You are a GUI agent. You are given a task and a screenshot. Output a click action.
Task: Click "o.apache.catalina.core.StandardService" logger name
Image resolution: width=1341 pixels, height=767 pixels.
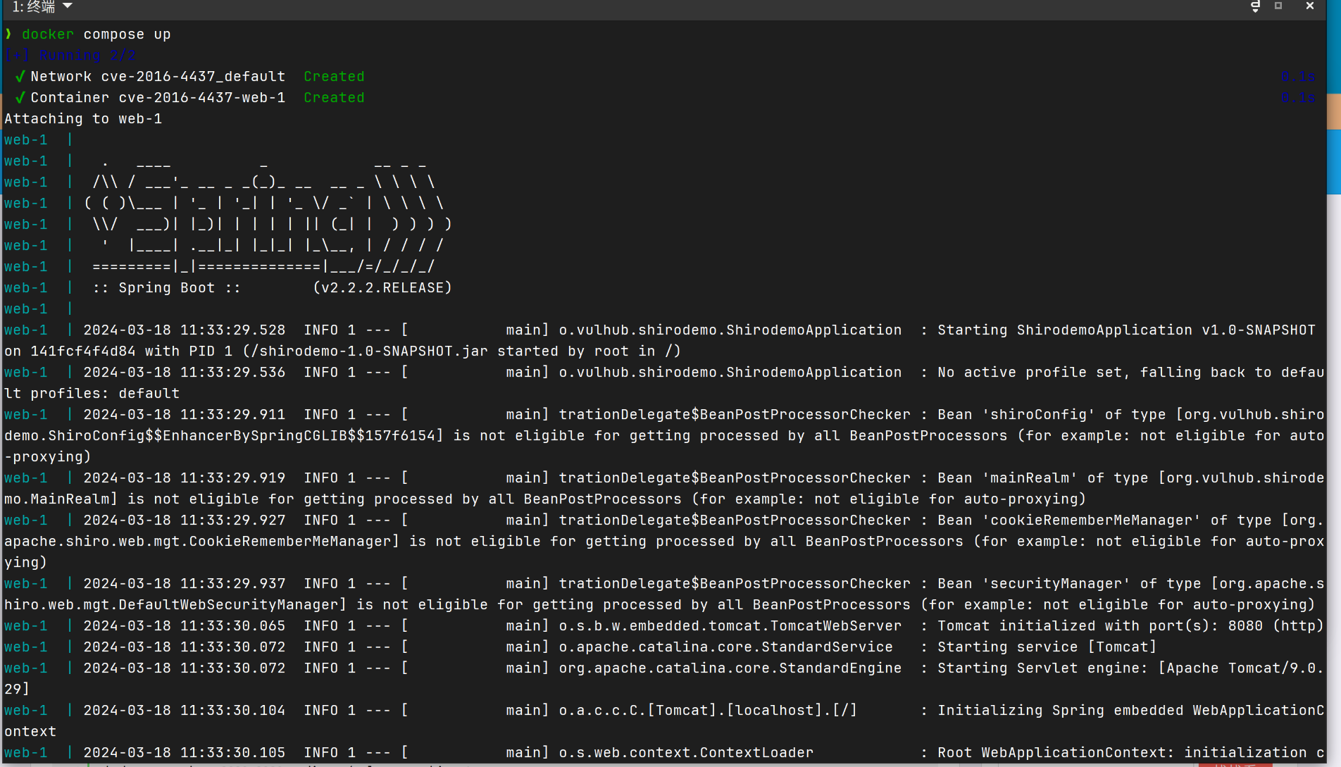(725, 647)
